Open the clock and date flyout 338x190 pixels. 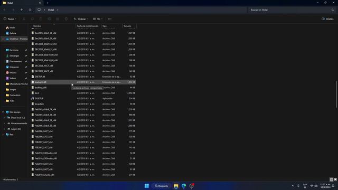pyautogui.click(x=325, y=186)
